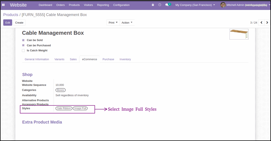Open the Dashboard menu
The width and height of the screenshot is (271, 141).
click(x=45, y=5)
